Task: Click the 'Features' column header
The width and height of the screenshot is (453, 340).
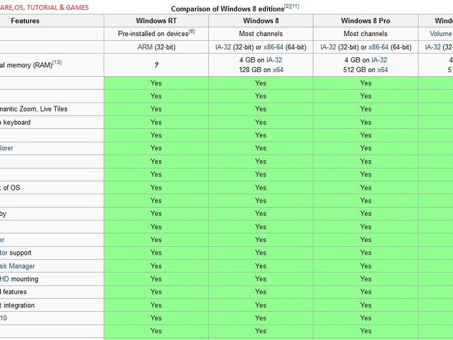Action: (x=25, y=21)
